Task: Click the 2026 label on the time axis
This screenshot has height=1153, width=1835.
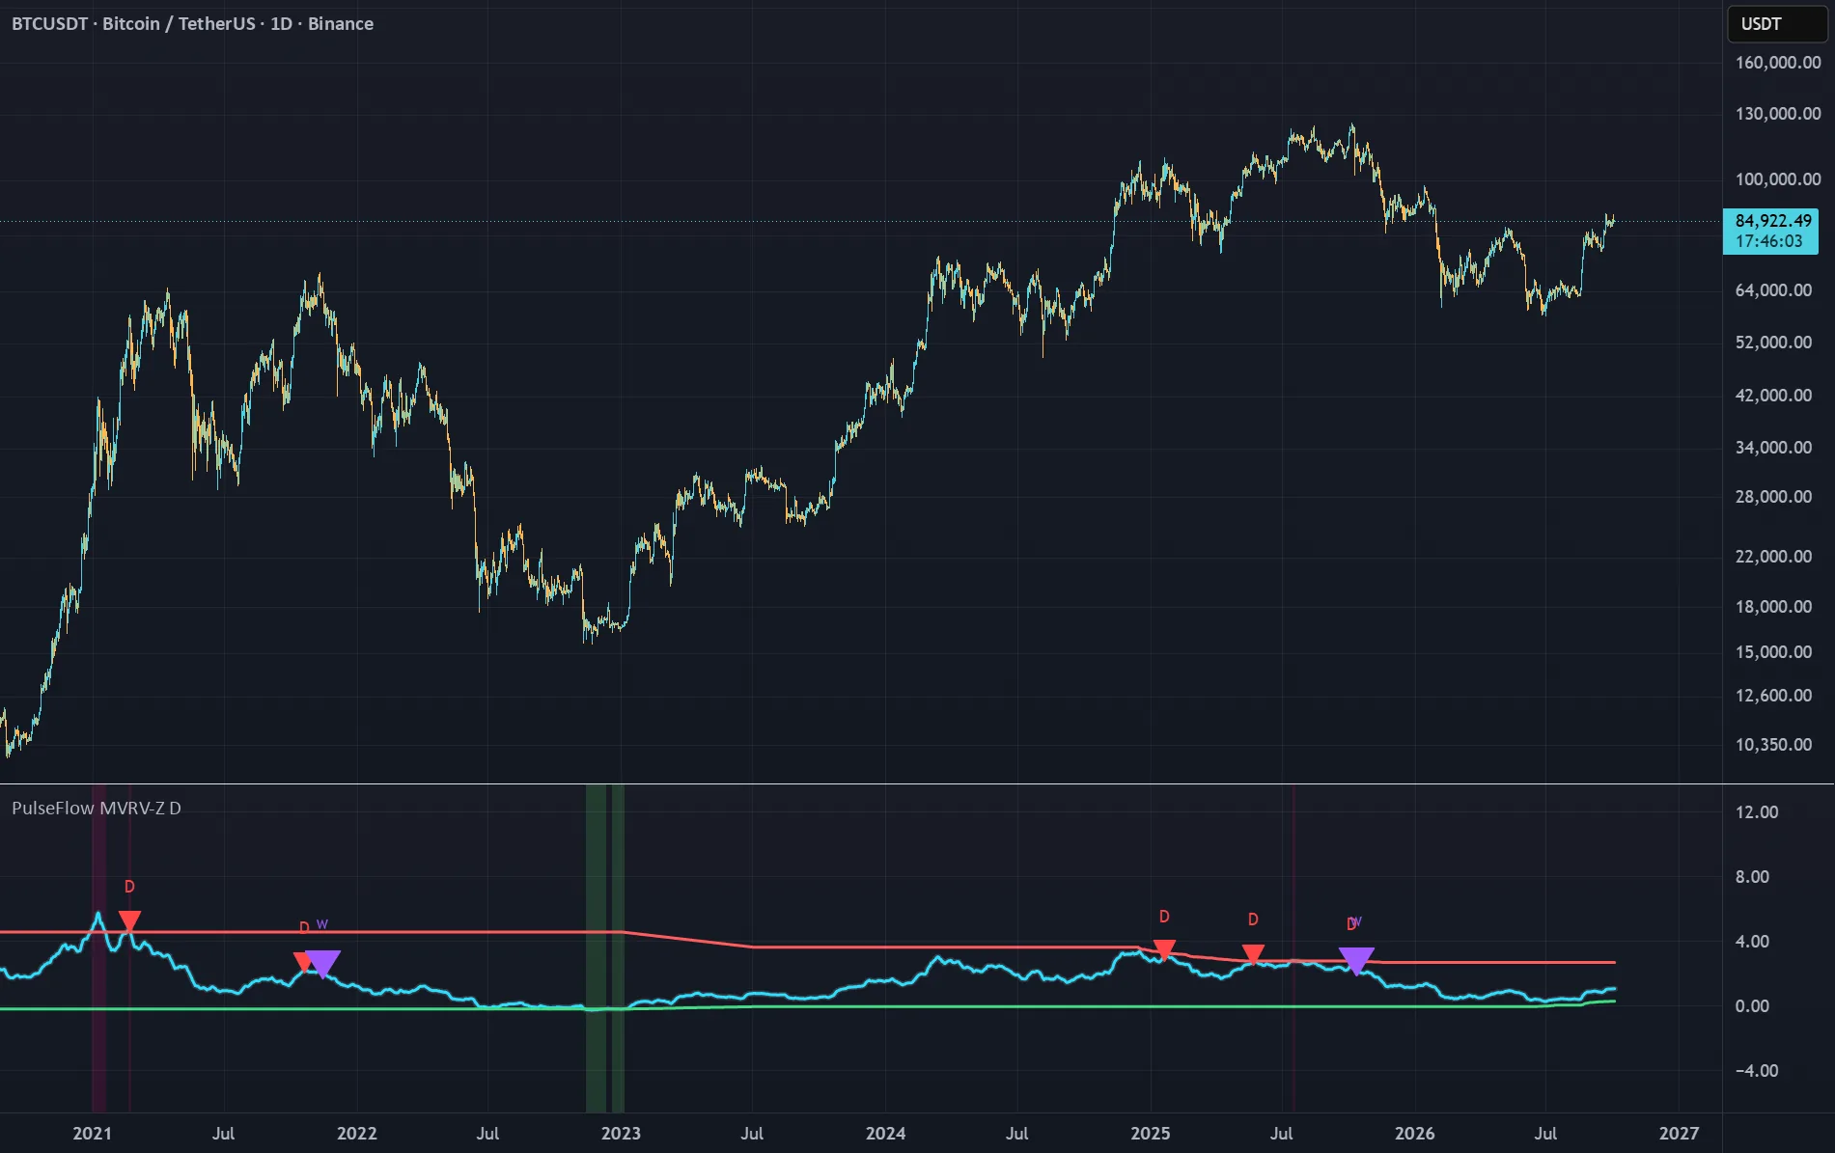Action: (1415, 1134)
